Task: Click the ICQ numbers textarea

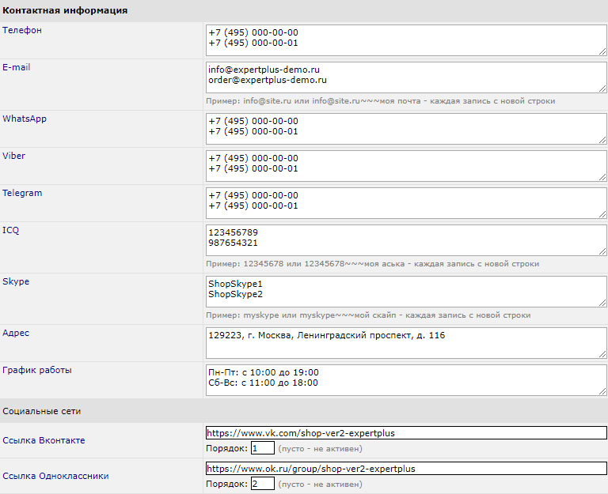Action: pos(406,241)
